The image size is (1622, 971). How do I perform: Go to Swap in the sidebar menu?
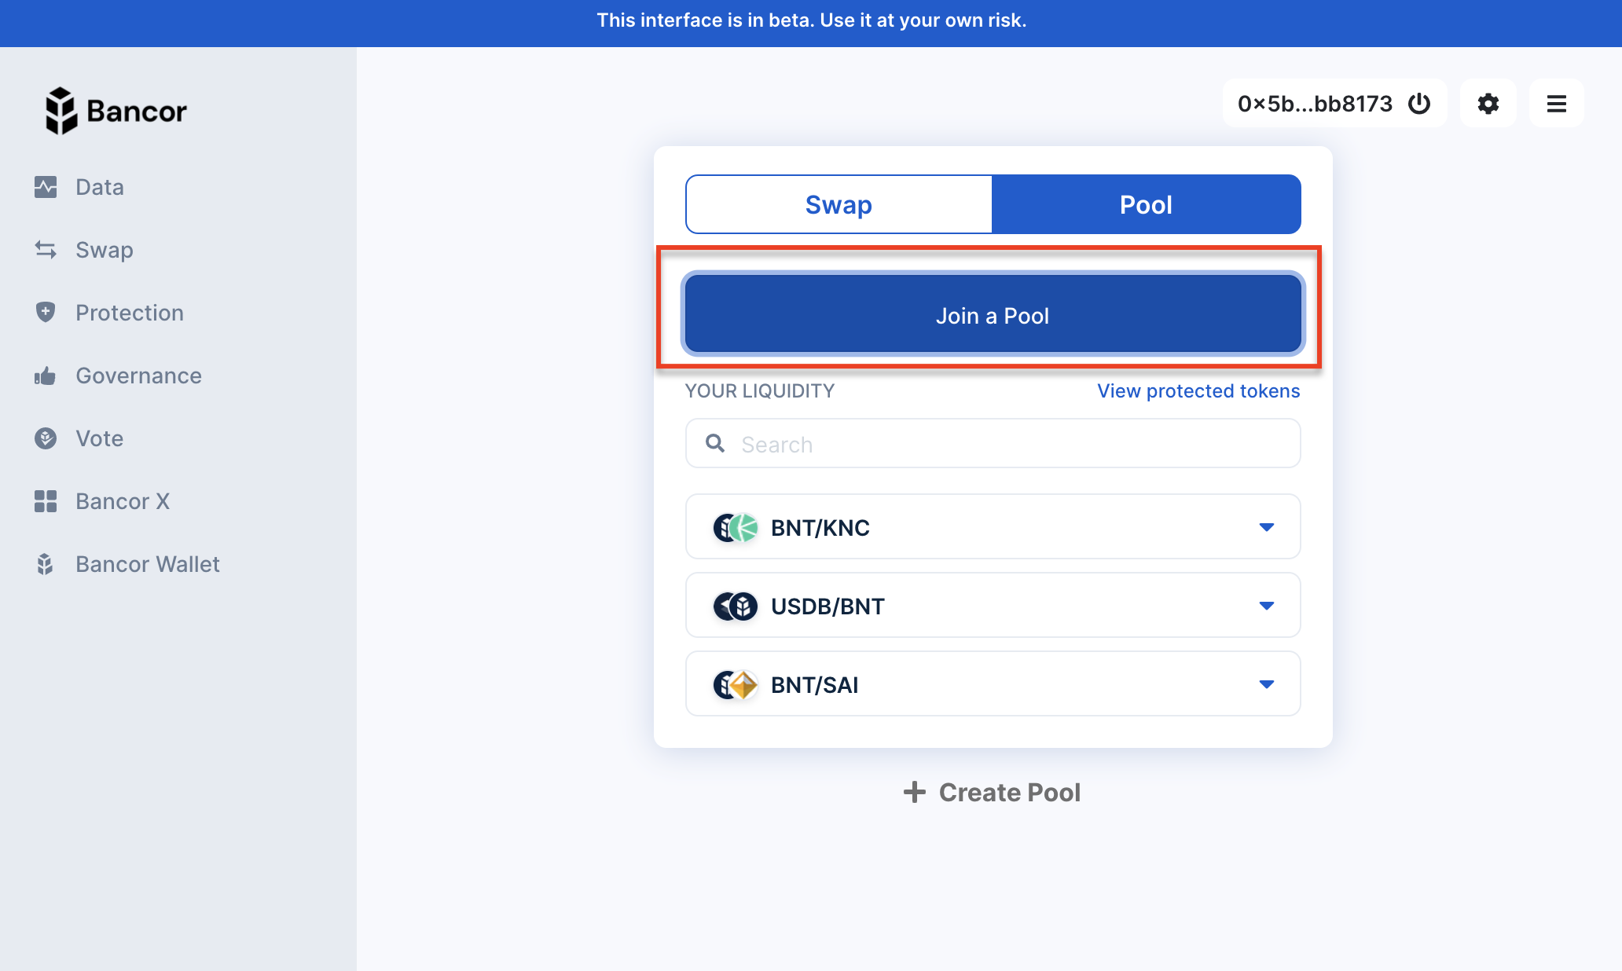coord(105,250)
